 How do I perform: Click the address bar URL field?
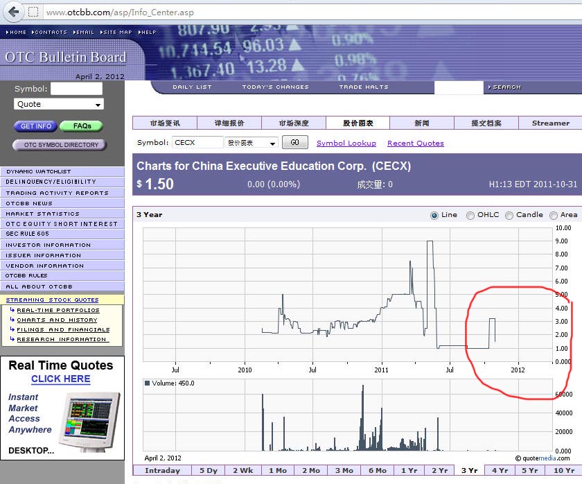click(x=312, y=12)
